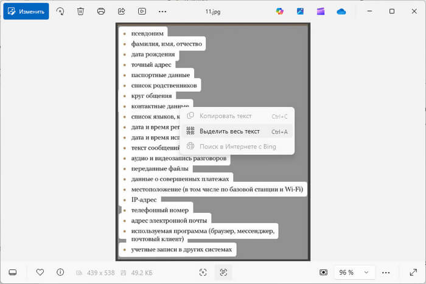The height and width of the screenshot is (284, 426).
Task: Mark the image as favorite with the heart
Action: [40, 272]
